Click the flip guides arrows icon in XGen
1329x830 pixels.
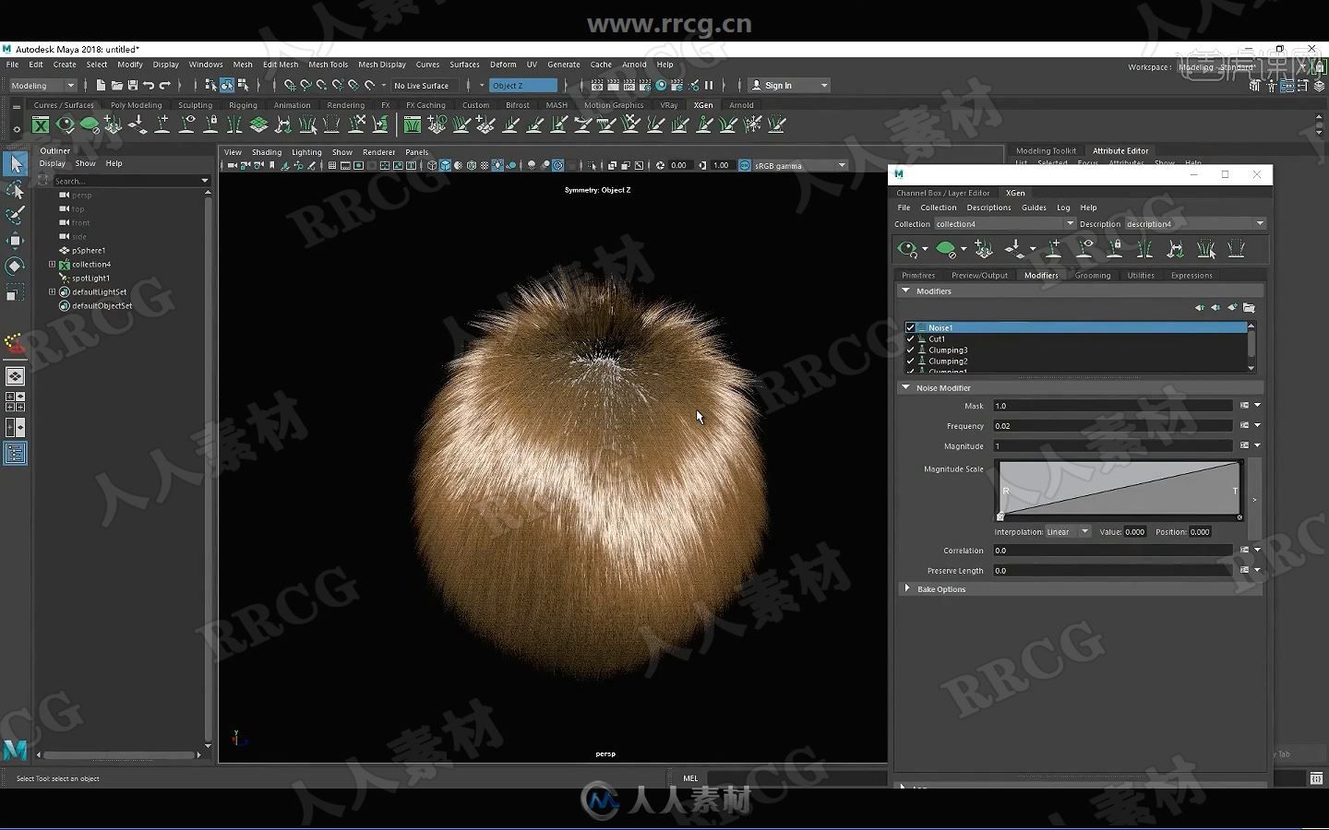click(x=1175, y=249)
